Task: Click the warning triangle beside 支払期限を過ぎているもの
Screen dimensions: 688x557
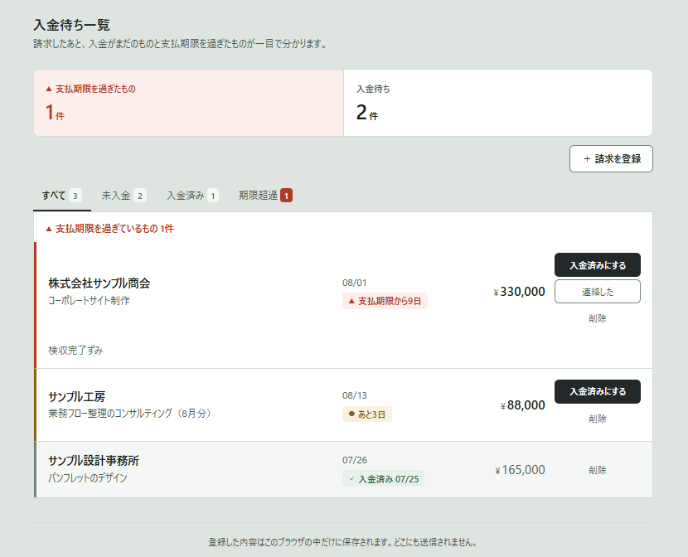Action: coord(49,229)
